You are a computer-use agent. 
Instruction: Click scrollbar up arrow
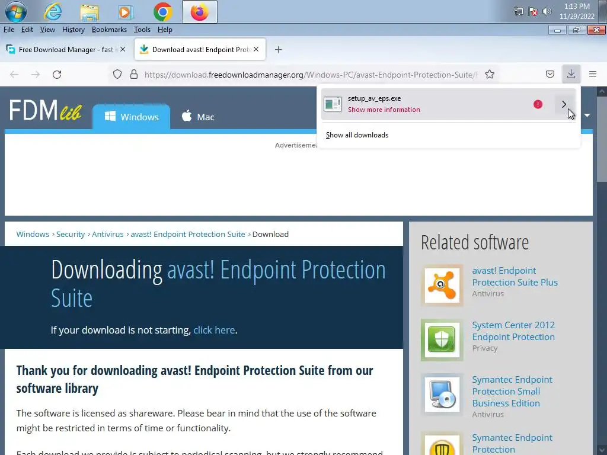pyautogui.click(x=602, y=92)
